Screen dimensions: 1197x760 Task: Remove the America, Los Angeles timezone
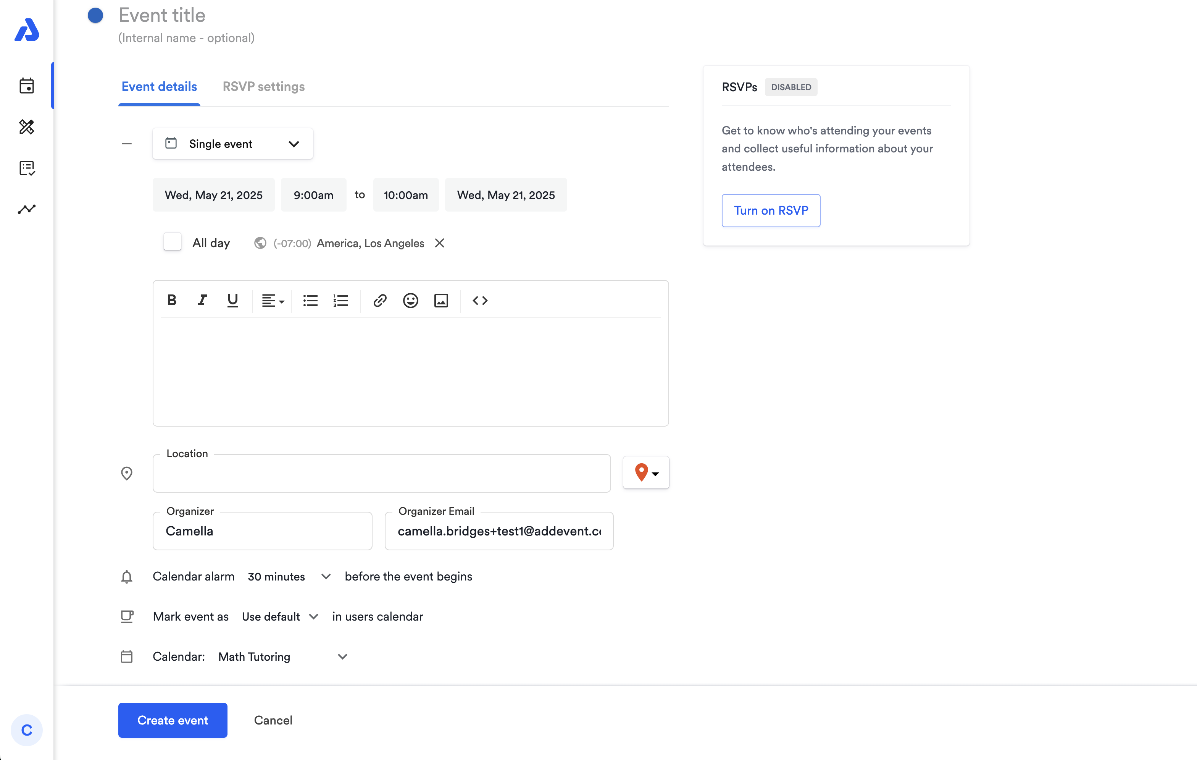(439, 243)
